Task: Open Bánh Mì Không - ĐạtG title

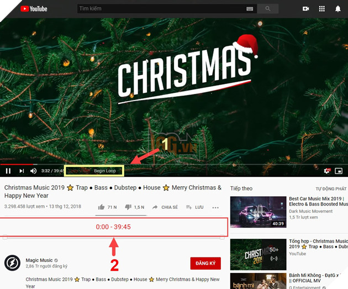Action: pyautogui.click(x=314, y=278)
